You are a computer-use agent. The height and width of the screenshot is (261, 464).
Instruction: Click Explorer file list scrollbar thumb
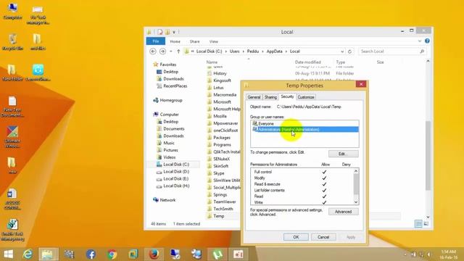pyautogui.click(x=428, y=155)
